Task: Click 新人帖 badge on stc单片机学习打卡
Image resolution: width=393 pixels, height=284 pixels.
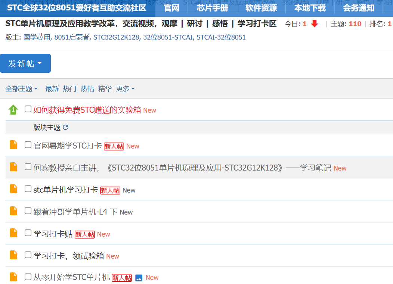Action: pos(110,190)
